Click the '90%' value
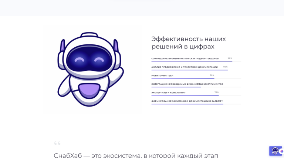The width and height of the screenshot is (284, 158). tap(230, 58)
